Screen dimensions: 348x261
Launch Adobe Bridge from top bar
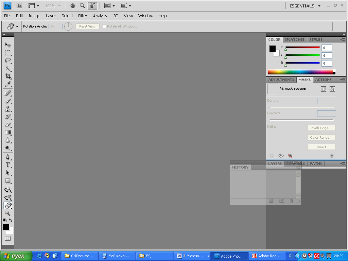19,6
